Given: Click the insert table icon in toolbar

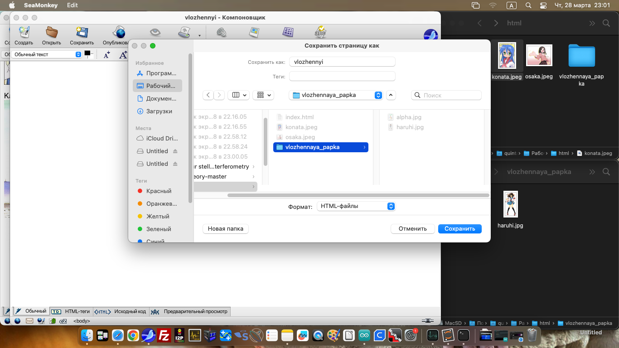Looking at the screenshot, I should coord(288,33).
